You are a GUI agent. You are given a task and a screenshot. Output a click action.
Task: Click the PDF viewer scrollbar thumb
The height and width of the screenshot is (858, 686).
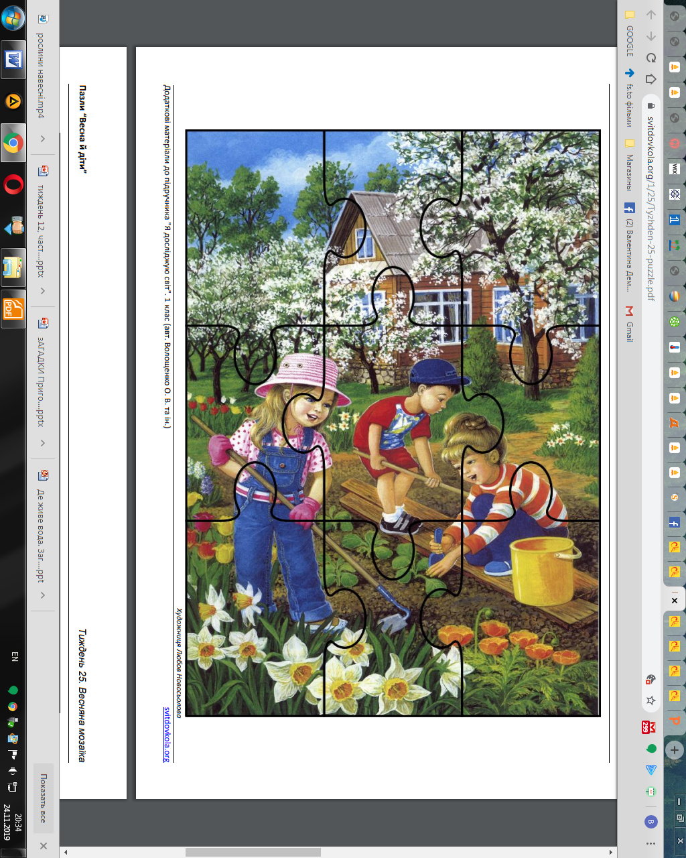253,853
